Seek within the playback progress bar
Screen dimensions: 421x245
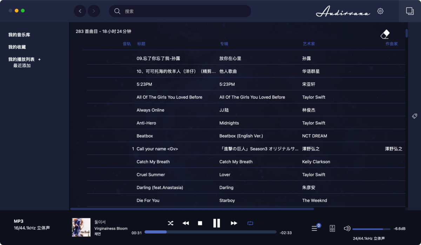tap(210, 232)
